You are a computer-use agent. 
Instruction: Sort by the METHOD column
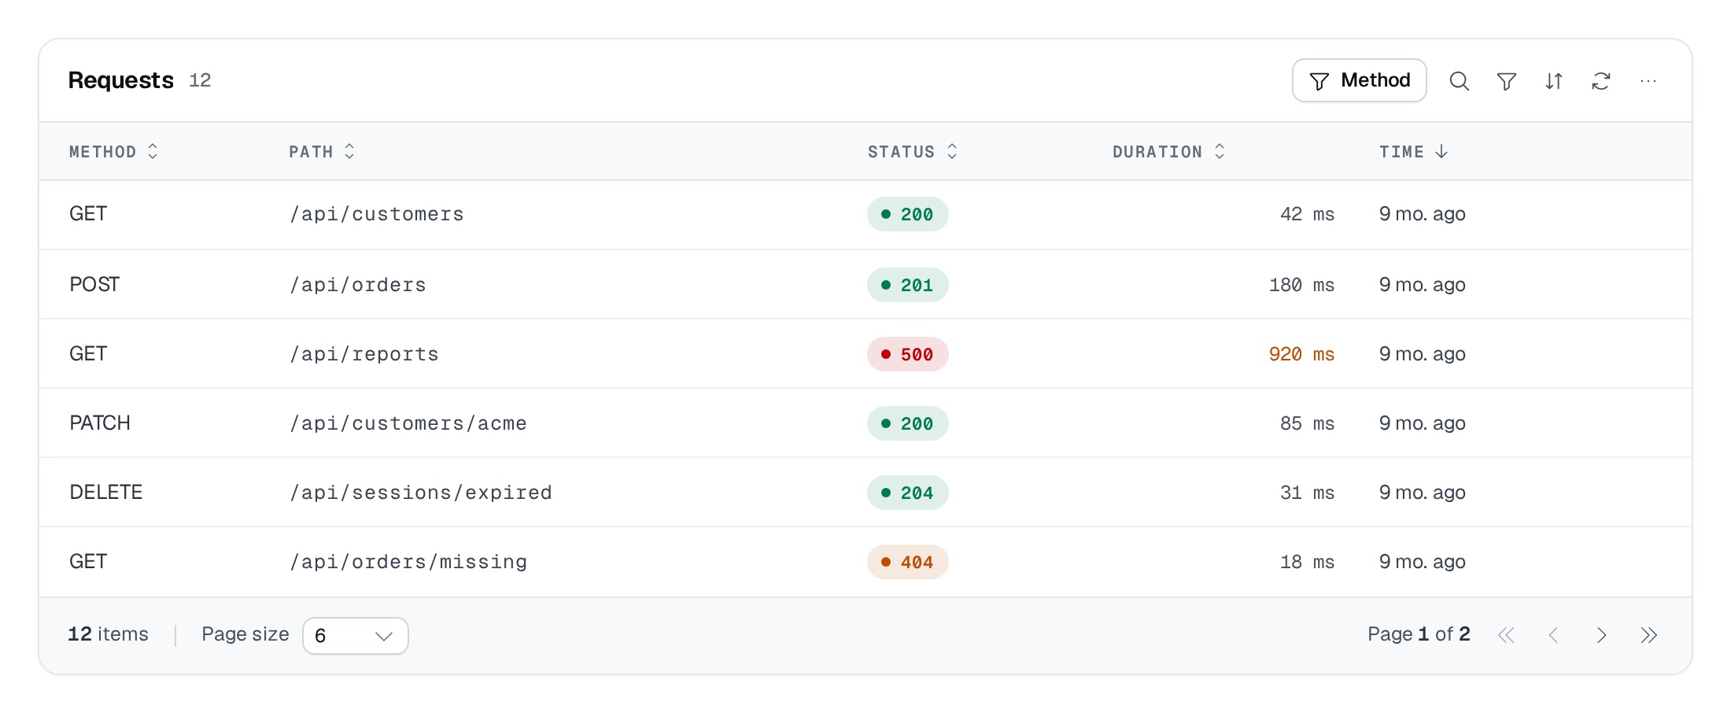(x=113, y=152)
